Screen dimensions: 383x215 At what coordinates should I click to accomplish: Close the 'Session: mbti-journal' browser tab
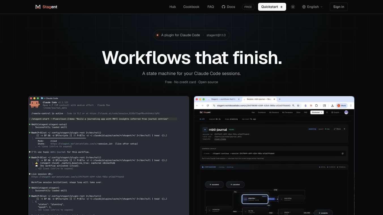(x=274, y=99)
